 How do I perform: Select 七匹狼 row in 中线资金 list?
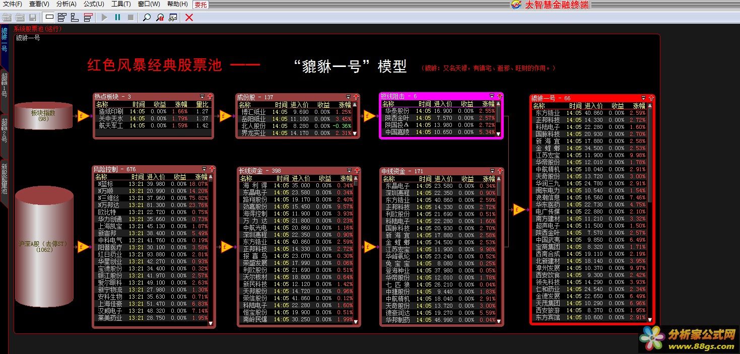click(439, 285)
